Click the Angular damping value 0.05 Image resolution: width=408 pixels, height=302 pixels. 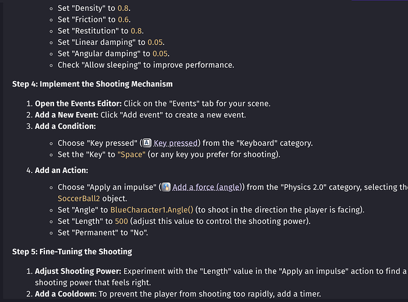point(160,54)
